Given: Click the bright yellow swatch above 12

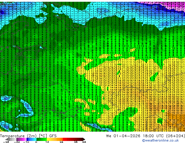Looking at the screenshot, I should click(x=48, y=139).
